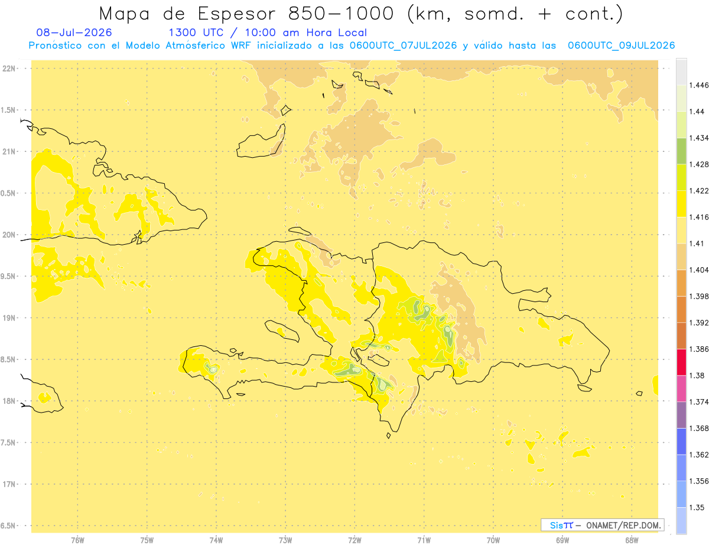Click the color bar value '1.374'
This screenshot has height=548, width=709.
(x=699, y=402)
